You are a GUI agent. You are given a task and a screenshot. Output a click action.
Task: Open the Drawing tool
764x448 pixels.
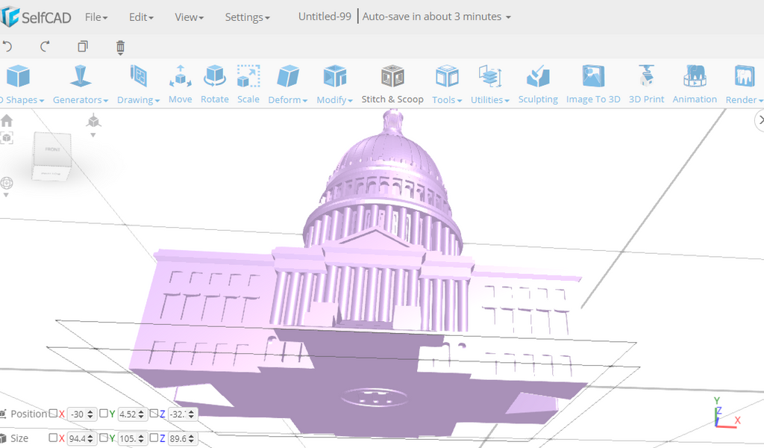138,77
